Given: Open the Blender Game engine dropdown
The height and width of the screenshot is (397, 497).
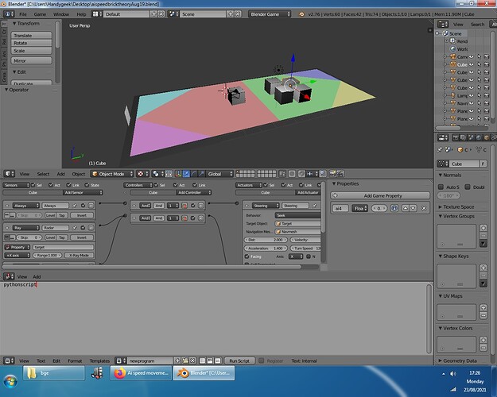Looking at the screenshot, I should pos(270,14).
